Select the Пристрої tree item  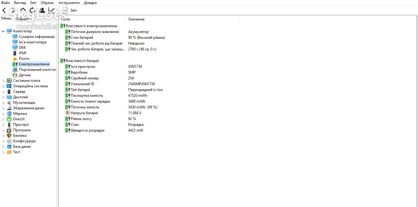click(x=21, y=125)
